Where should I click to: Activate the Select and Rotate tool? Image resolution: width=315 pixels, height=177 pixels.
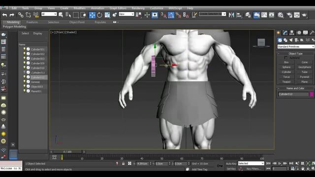pyautogui.click(x=99, y=15)
